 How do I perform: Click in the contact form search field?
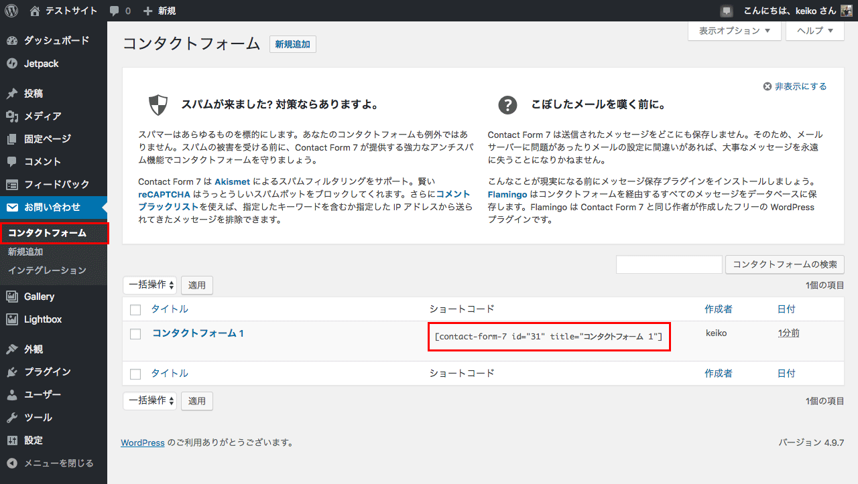point(669,264)
